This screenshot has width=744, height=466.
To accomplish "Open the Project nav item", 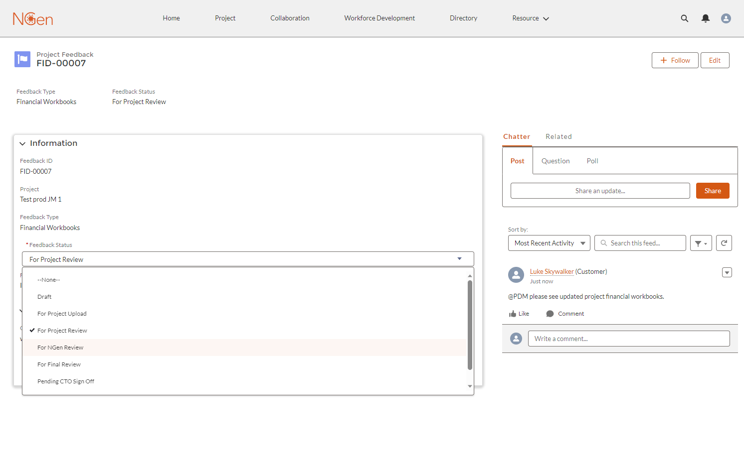I will click(x=225, y=18).
